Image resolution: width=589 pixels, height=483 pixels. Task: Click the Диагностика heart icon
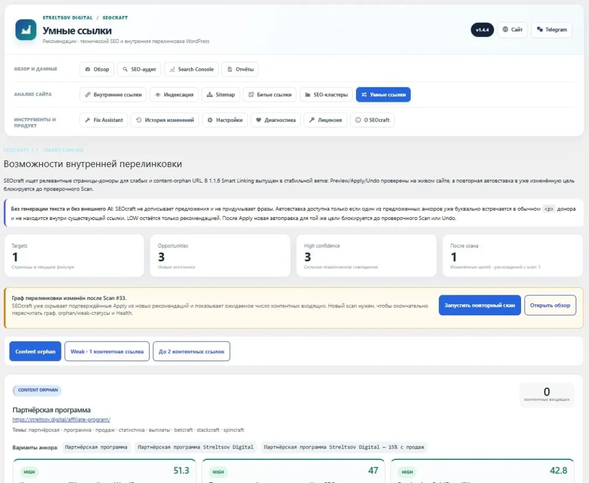(258, 120)
